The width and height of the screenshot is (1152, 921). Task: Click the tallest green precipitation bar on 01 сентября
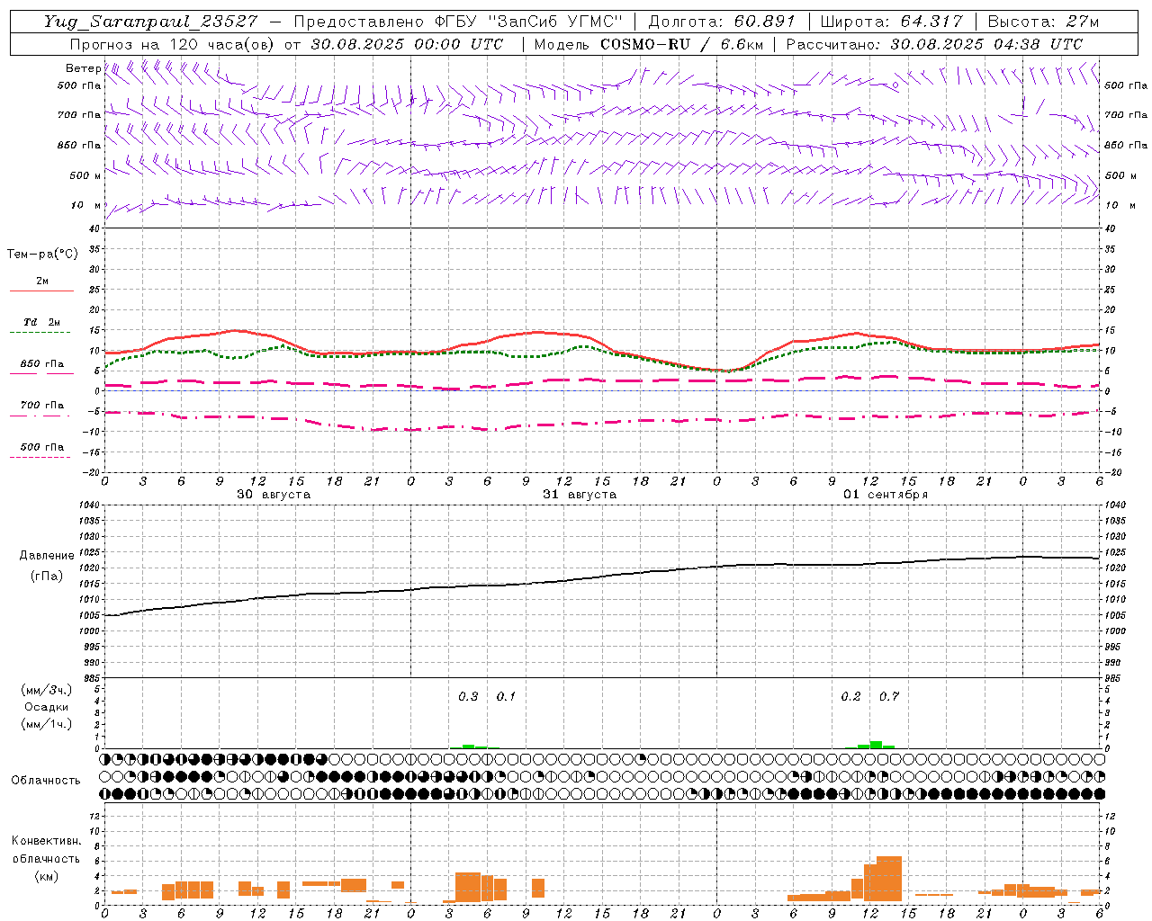[x=876, y=745]
